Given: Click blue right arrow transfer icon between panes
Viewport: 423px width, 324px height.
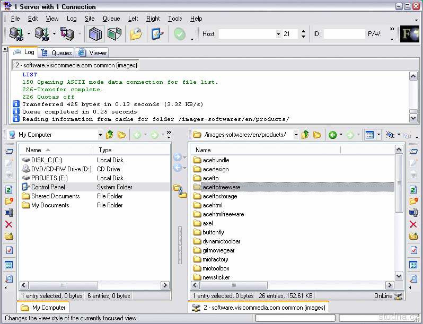Looking at the screenshot, I should pyautogui.click(x=178, y=157).
